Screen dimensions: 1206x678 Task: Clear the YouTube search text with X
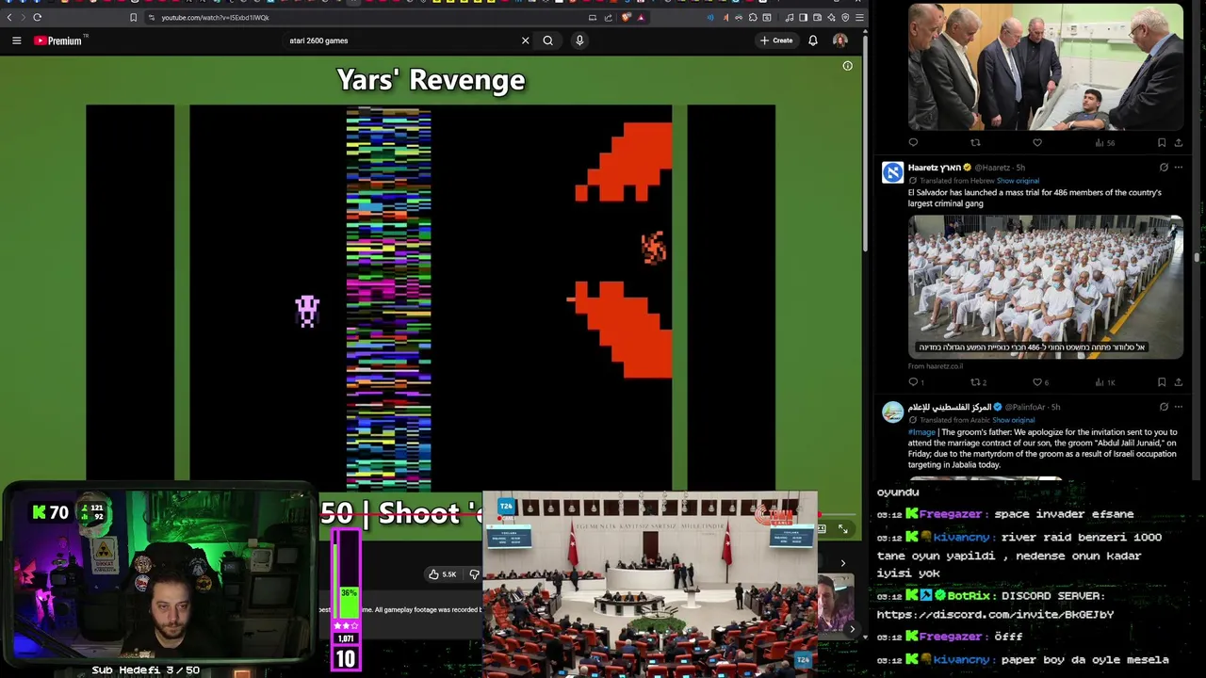525,40
